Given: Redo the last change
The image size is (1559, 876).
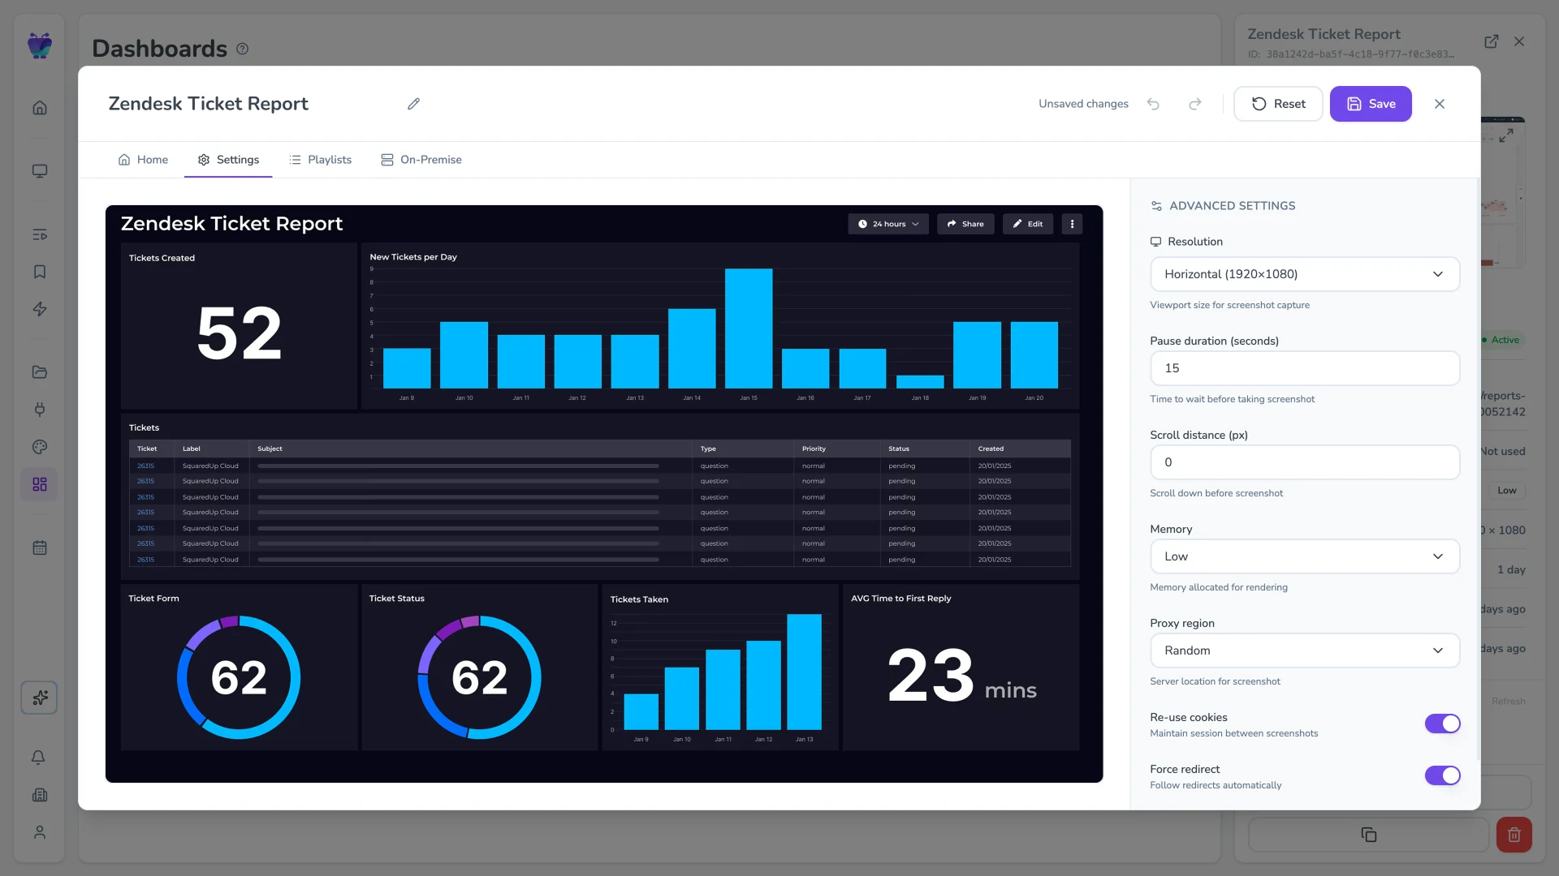Looking at the screenshot, I should [1195, 104].
